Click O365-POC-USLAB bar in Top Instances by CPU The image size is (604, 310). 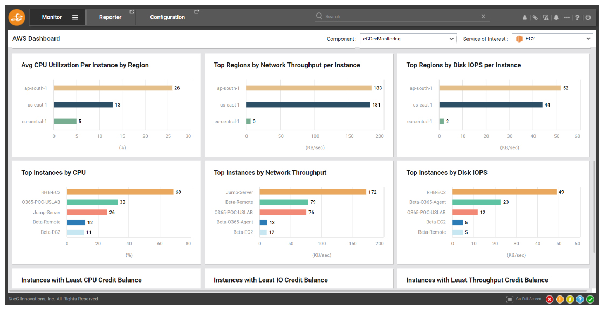92,202
